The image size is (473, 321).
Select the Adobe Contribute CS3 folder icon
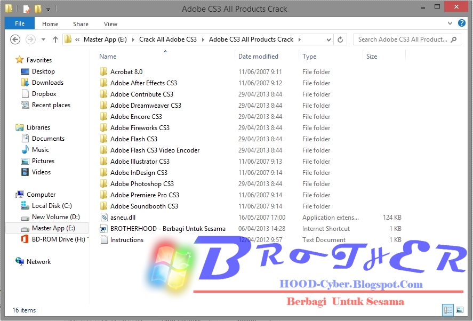[x=103, y=94]
